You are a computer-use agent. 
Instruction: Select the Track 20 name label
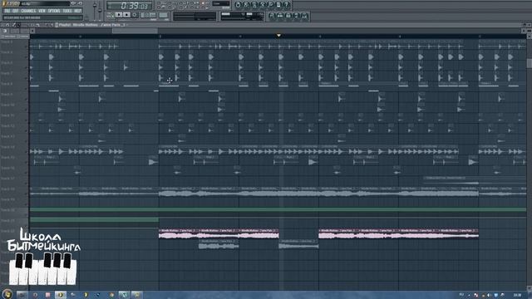(7, 210)
